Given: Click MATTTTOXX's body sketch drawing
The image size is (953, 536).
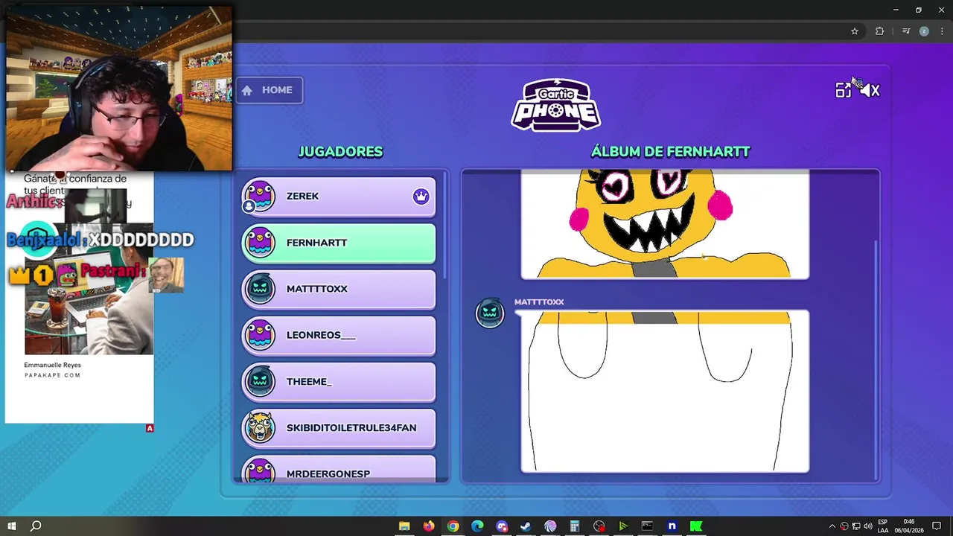Looking at the screenshot, I should (665, 392).
